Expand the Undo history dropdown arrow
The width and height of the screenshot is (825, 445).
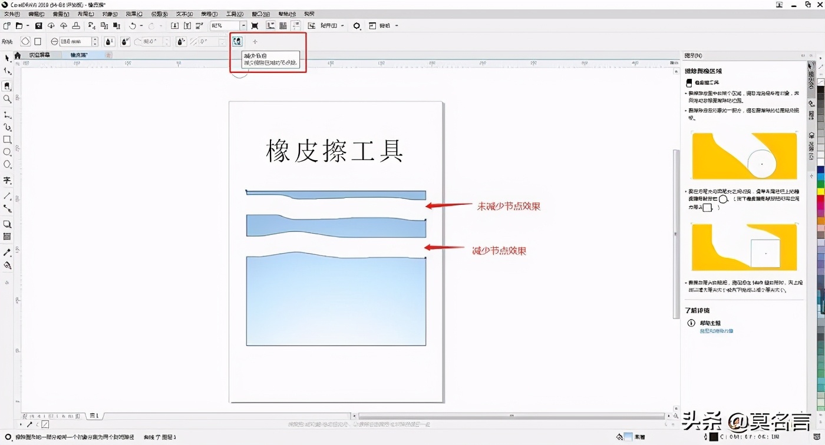(x=141, y=25)
